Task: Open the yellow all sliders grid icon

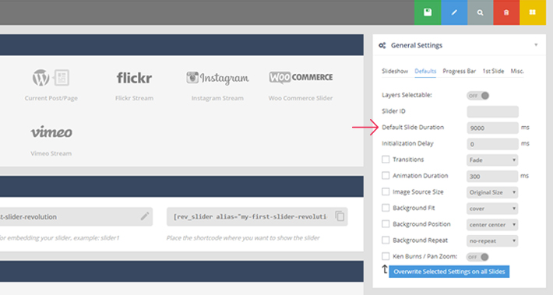Action: pyautogui.click(x=533, y=12)
